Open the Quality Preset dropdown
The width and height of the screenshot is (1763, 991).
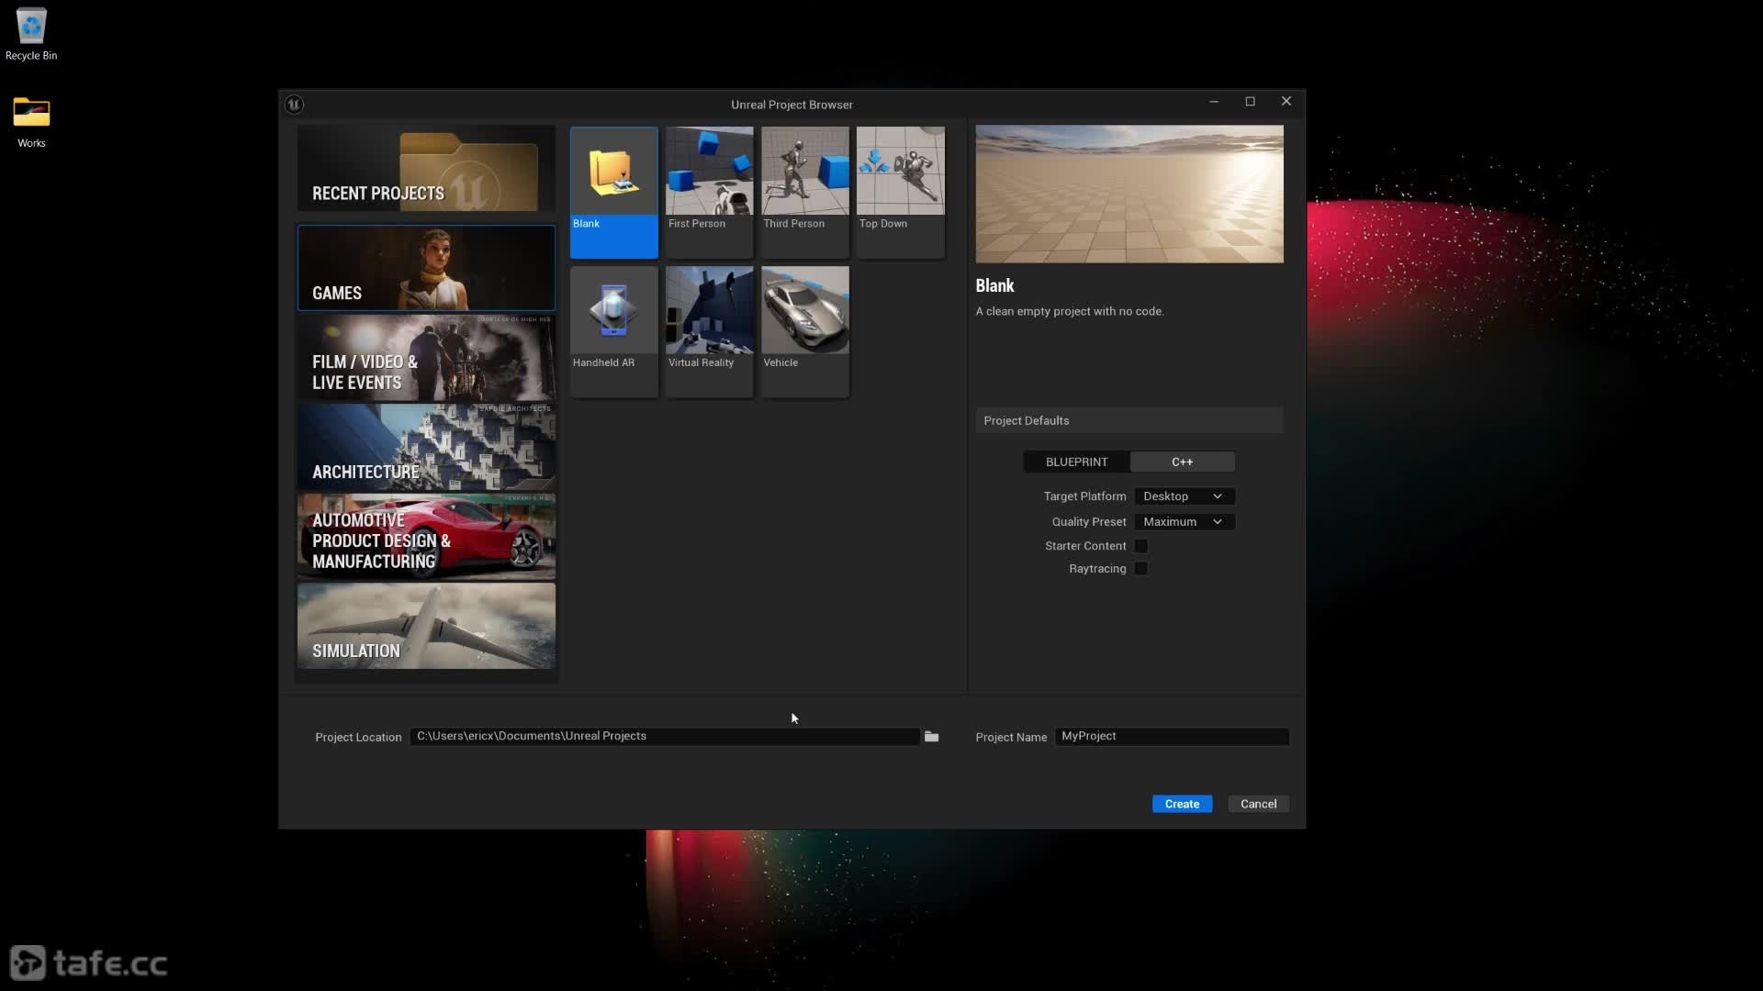(1184, 521)
